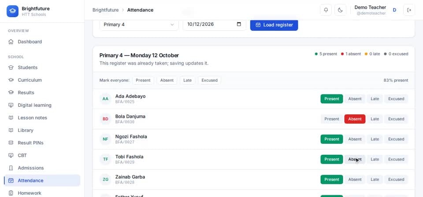
Task: Click the Brightfuture breadcrumb link
Action: point(105,10)
